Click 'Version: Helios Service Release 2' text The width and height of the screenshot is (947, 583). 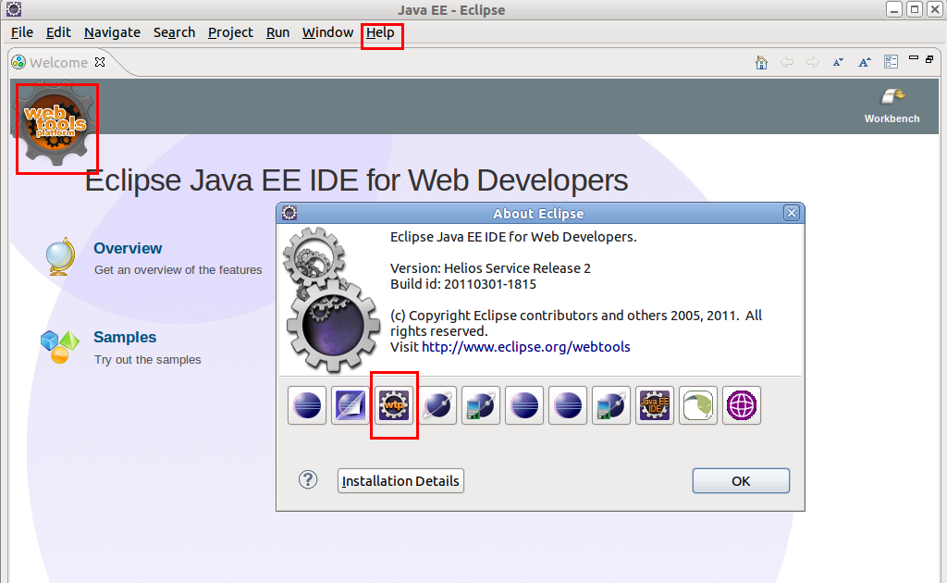tap(490, 268)
